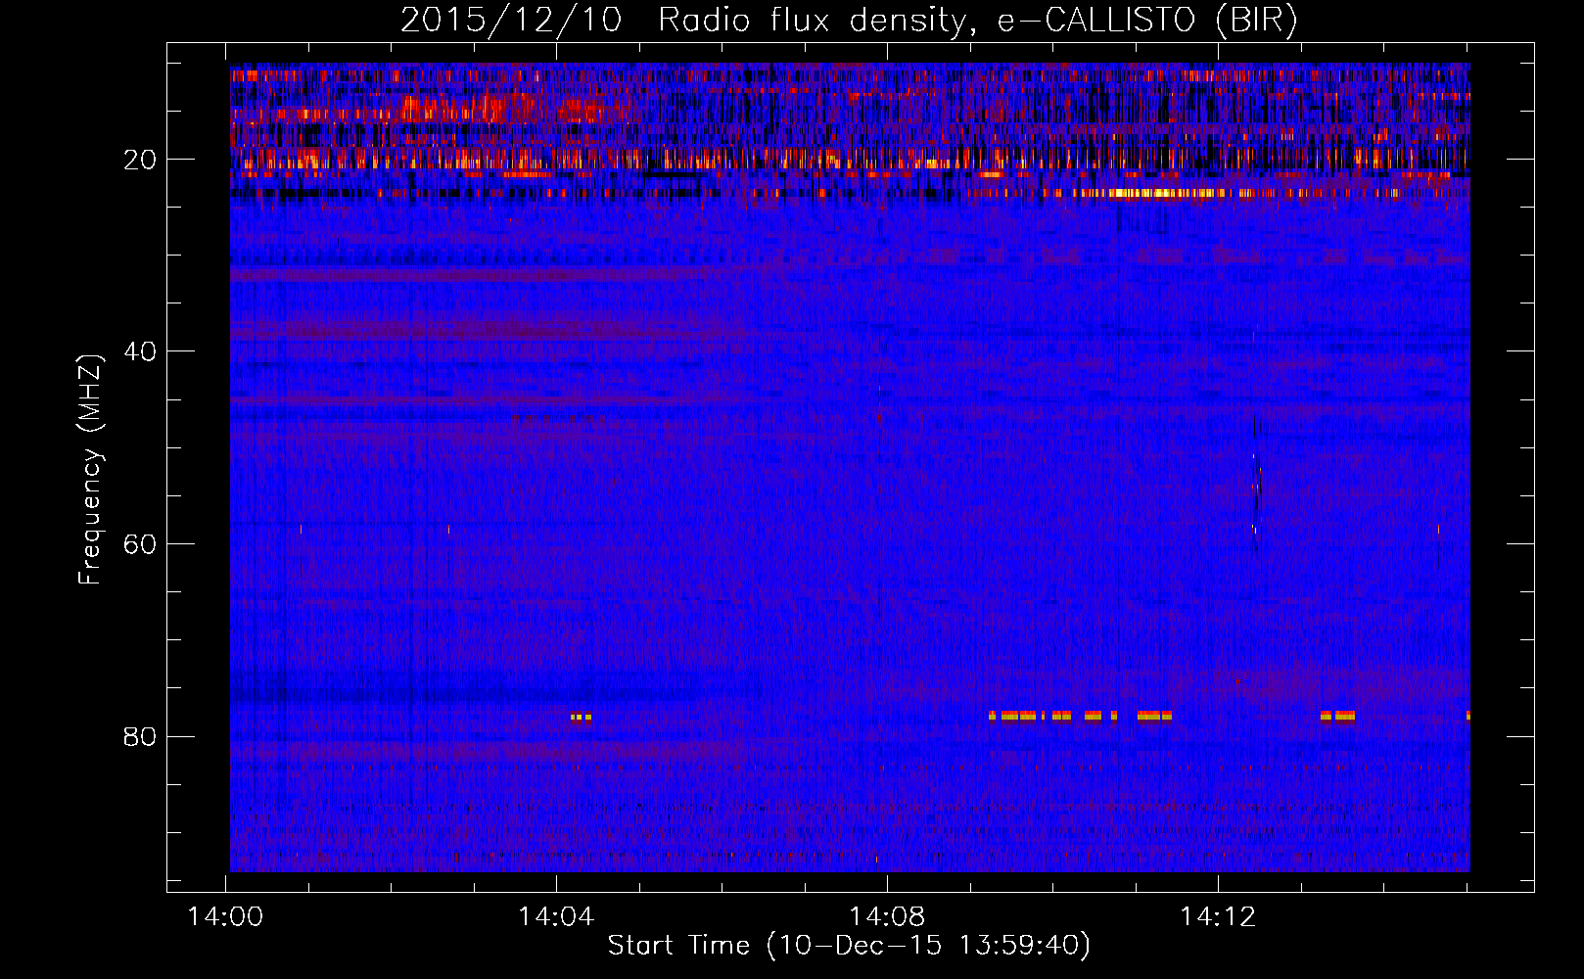The width and height of the screenshot is (1584, 979).
Task: Select the 14:00 time tick label
Action: [226, 917]
